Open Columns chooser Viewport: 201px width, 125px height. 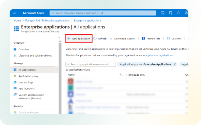174,39
